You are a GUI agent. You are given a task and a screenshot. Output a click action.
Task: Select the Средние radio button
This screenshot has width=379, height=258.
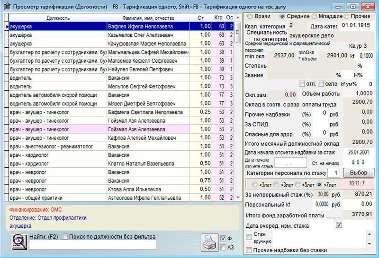282,17
